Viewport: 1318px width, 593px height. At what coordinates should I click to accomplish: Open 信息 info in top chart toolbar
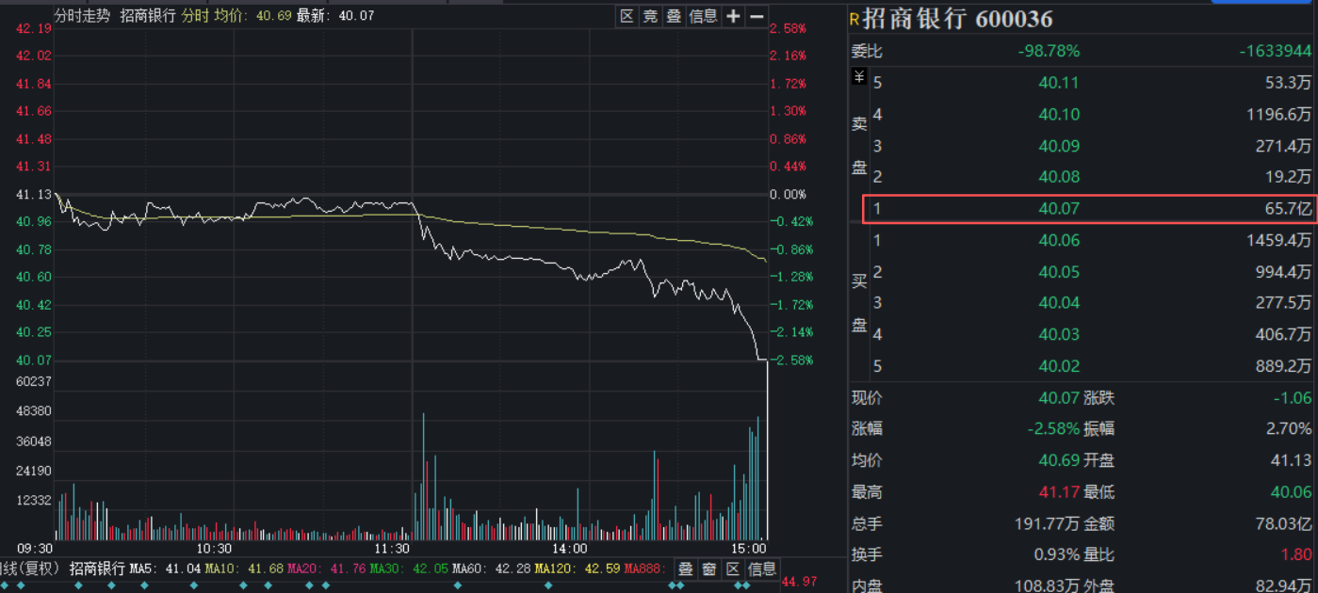(704, 16)
